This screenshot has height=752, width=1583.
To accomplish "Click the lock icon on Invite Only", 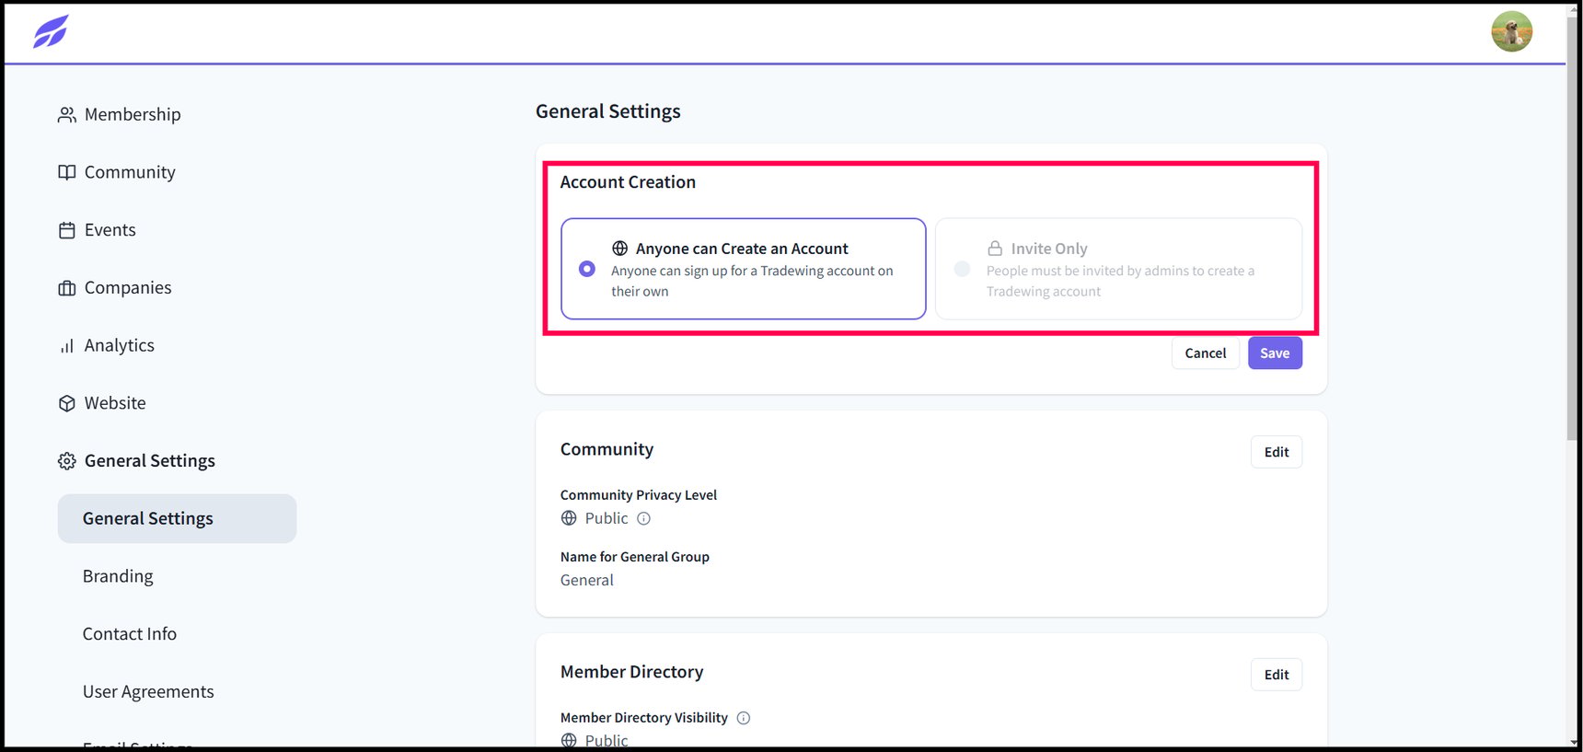I will (x=995, y=249).
